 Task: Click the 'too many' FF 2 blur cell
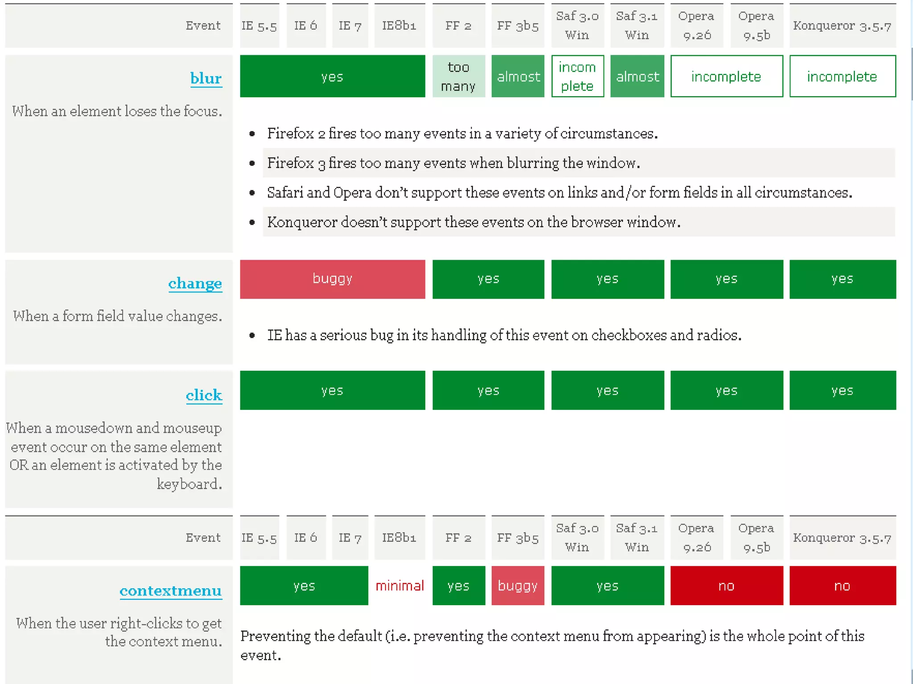coord(458,77)
